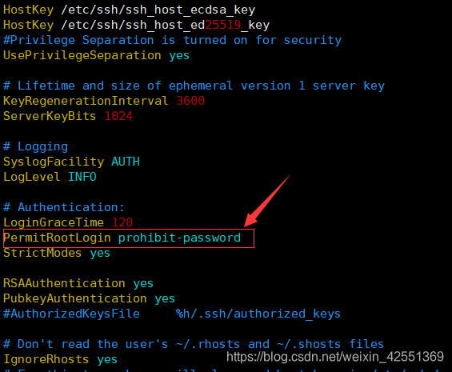Click the INFO value
Screen dimensions: 452x372
point(82,177)
